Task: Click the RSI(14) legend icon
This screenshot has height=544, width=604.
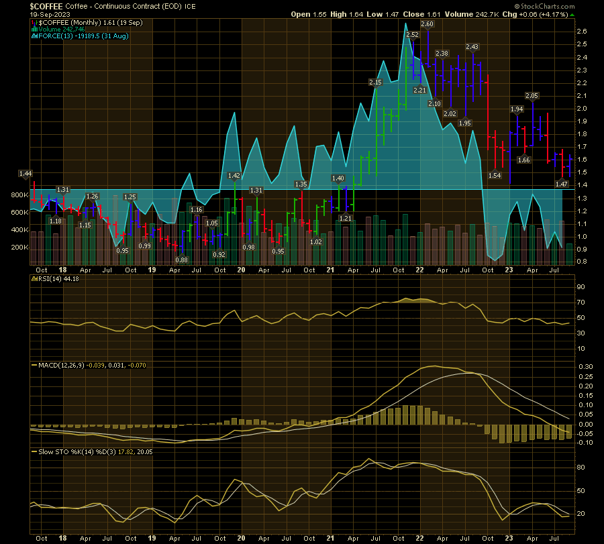Action: (34, 280)
